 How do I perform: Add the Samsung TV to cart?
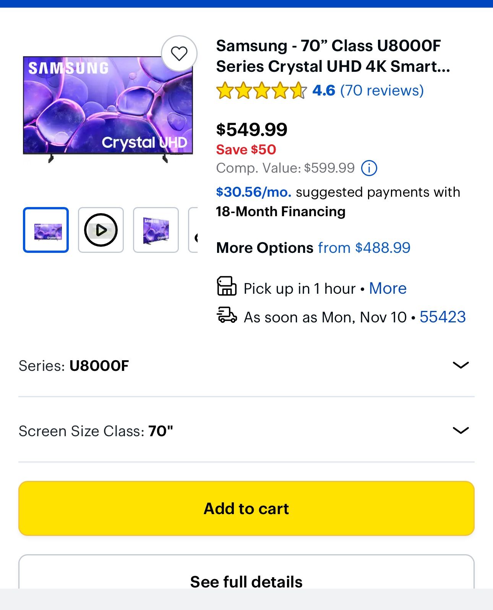[x=246, y=508]
